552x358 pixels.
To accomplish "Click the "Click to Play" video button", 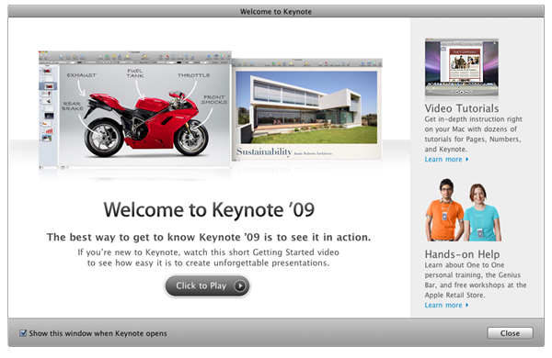I will click(207, 285).
